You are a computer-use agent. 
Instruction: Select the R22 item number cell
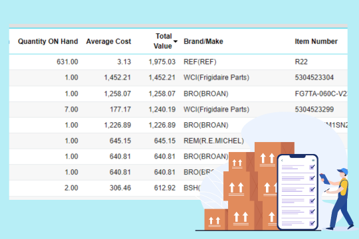(x=301, y=62)
